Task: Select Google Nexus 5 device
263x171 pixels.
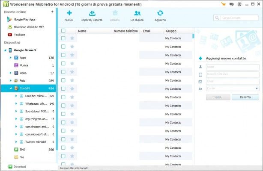Action: (x=25, y=50)
